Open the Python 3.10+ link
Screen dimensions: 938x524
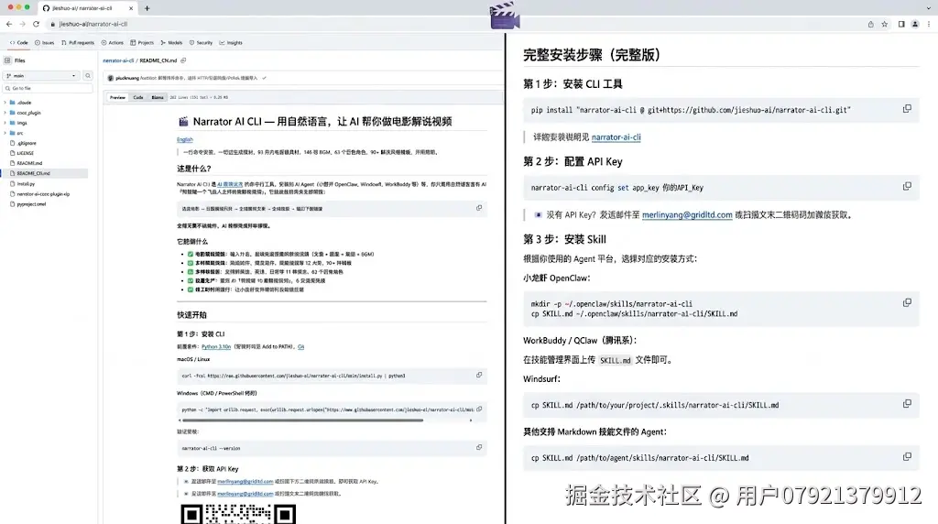pyautogui.click(x=216, y=347)
